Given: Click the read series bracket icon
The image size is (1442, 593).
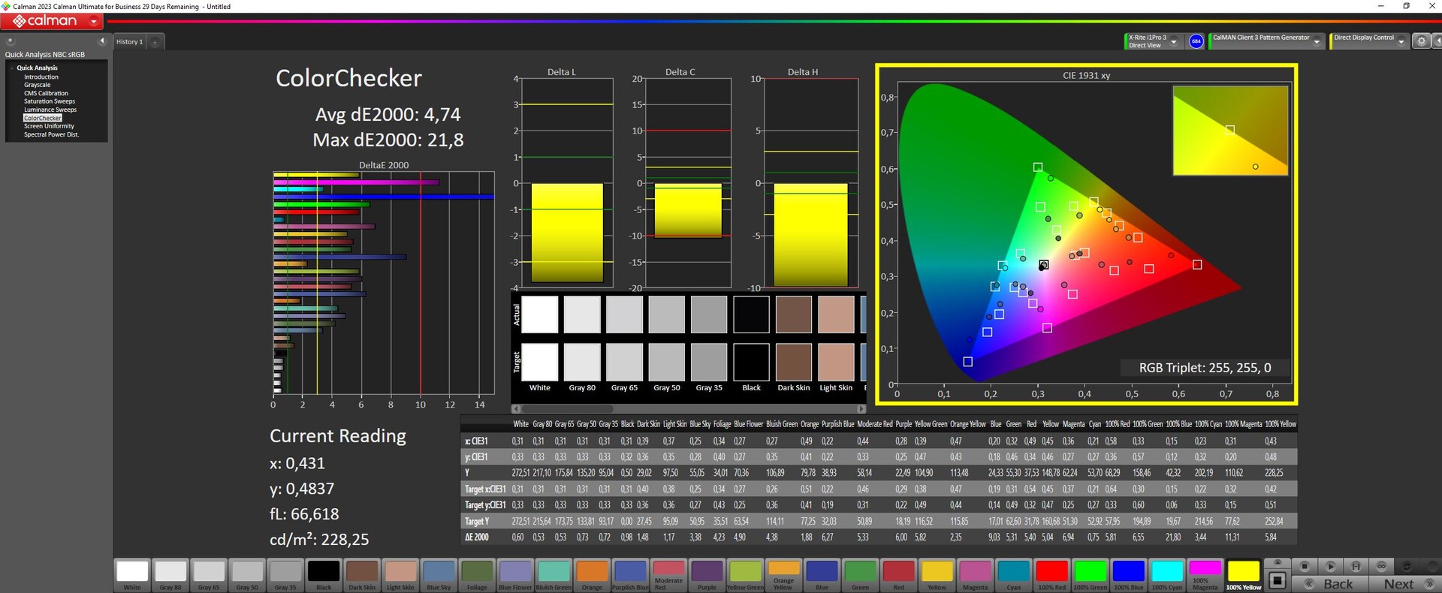Looking at the screenshot, I should coord(1356,566).
